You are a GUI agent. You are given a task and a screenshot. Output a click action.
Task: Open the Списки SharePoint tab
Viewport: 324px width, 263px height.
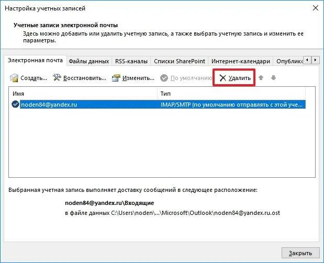coord(180,61)
